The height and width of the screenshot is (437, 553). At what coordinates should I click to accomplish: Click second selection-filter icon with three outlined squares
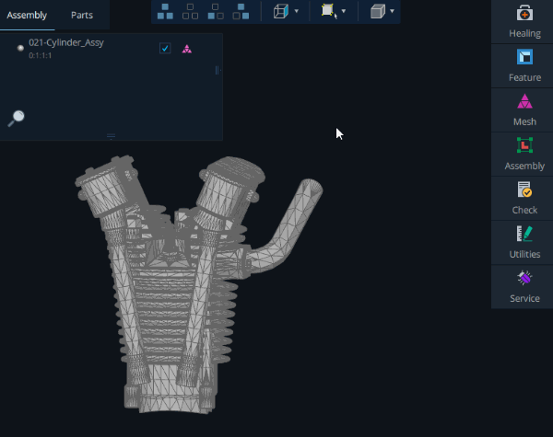(x=190, y=11)
